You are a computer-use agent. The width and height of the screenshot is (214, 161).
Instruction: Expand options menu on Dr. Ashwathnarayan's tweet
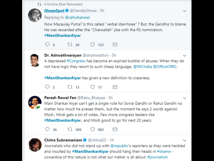point(184,55)
